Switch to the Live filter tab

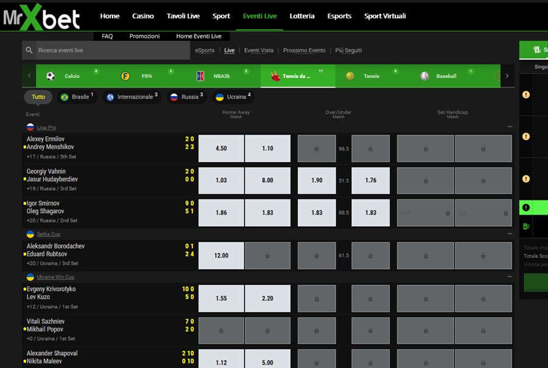point(230,51)
